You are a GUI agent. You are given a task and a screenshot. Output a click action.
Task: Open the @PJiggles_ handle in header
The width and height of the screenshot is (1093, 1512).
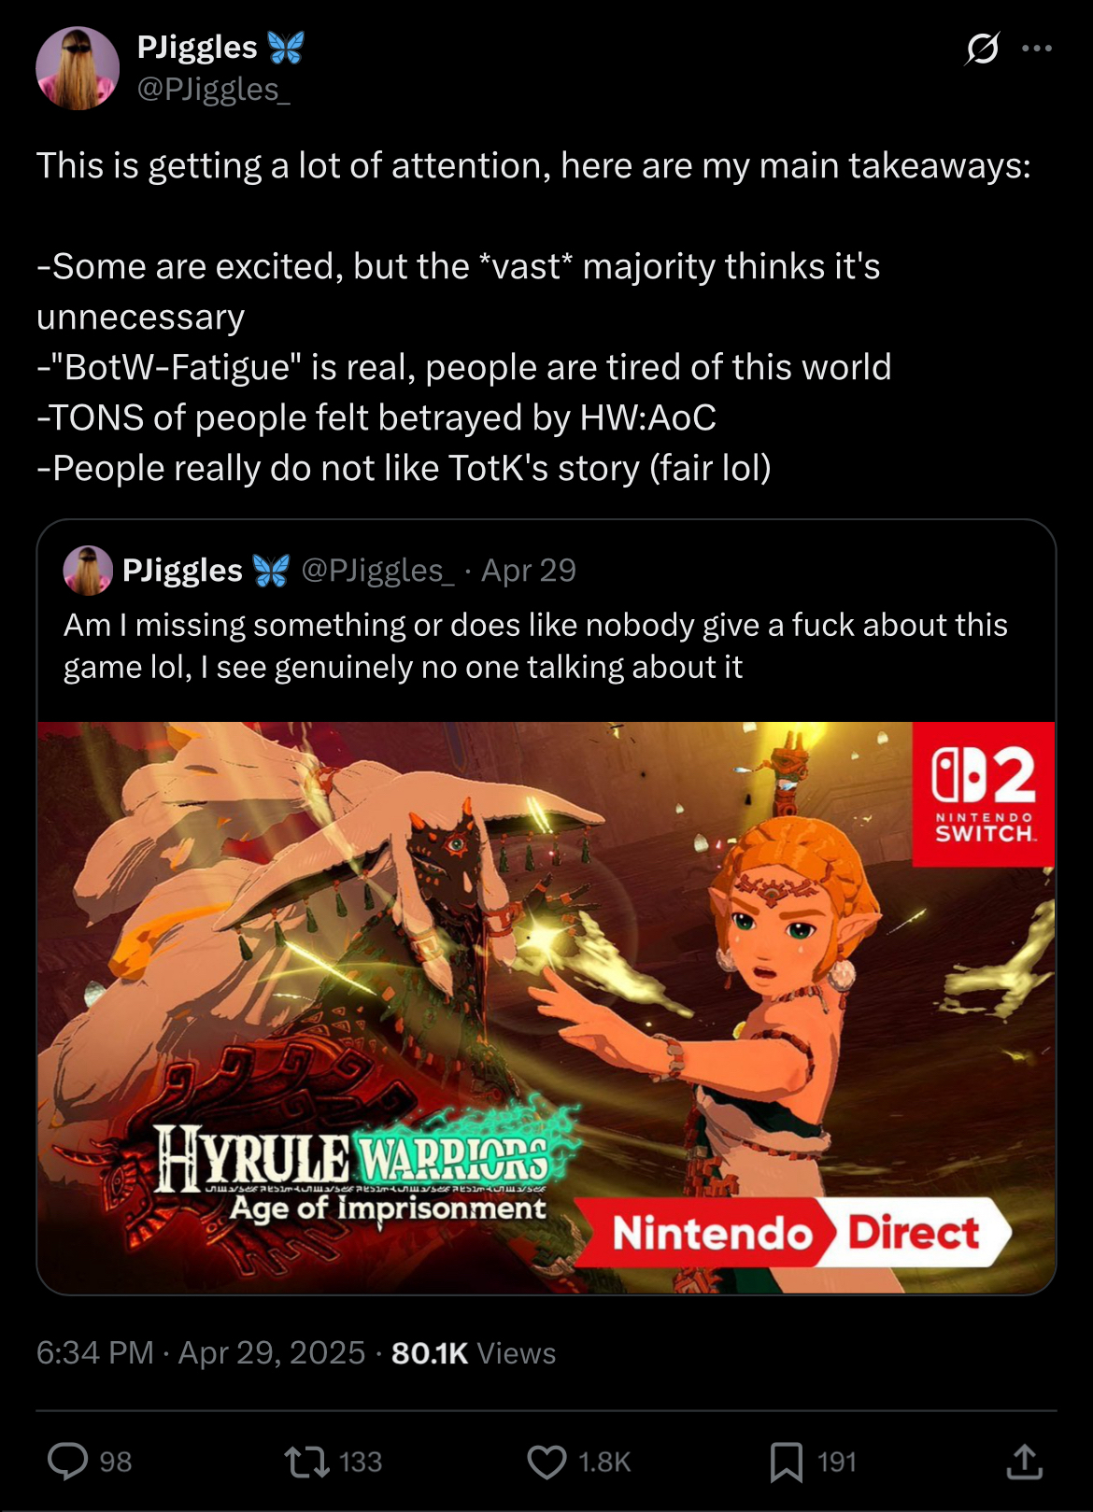click(x=214, y=90)
